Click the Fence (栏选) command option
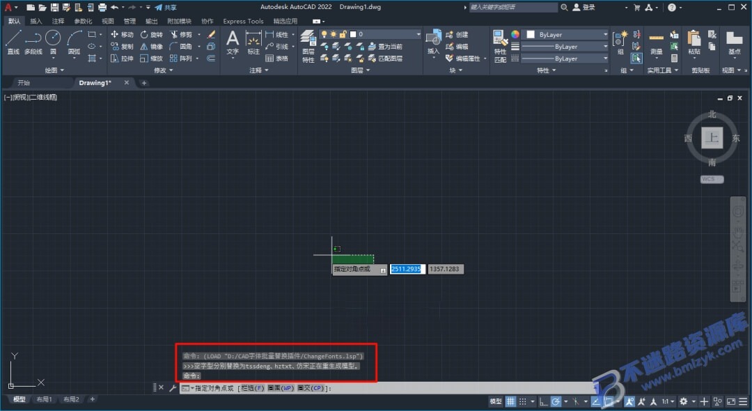752x411 pixels. [252, 388]
